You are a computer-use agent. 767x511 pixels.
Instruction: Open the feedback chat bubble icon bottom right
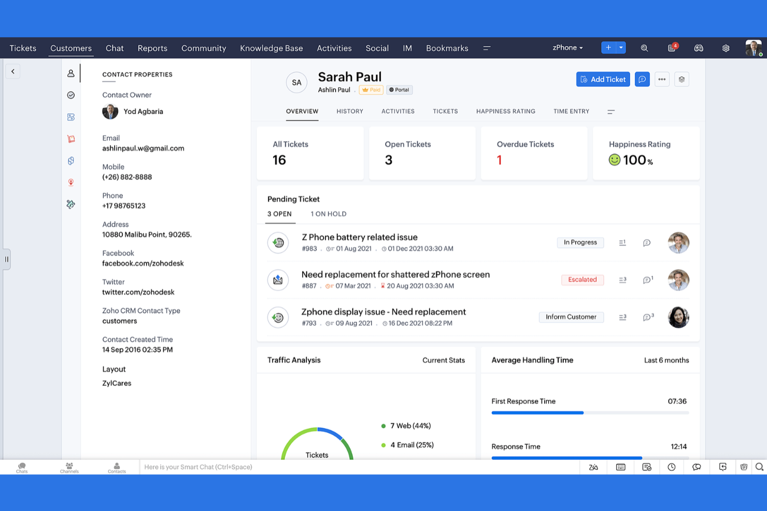point(696,467)
